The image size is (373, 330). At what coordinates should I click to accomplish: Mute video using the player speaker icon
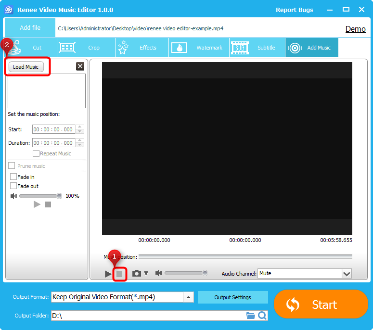(x=158, y=273)
